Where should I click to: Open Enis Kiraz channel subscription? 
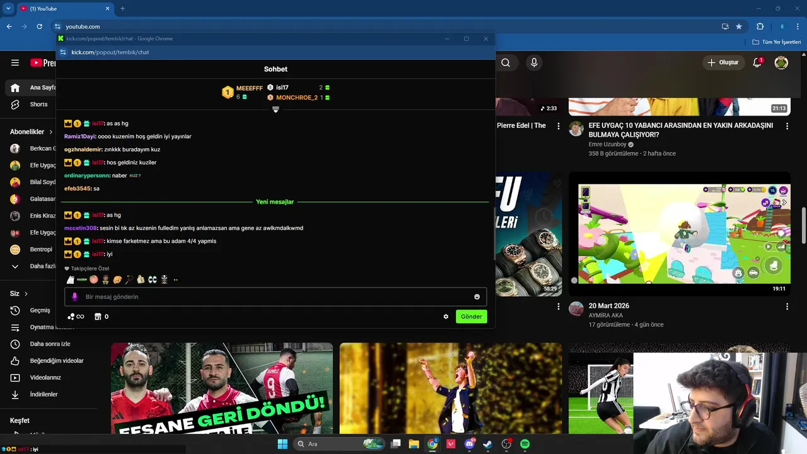[33, 216]
